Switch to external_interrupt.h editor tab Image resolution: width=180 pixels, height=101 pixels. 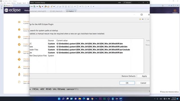pos(38,11)
